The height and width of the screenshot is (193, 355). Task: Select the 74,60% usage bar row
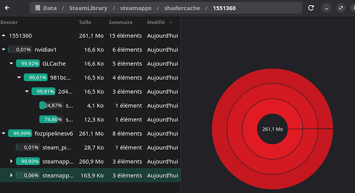[x=90, y=120]
